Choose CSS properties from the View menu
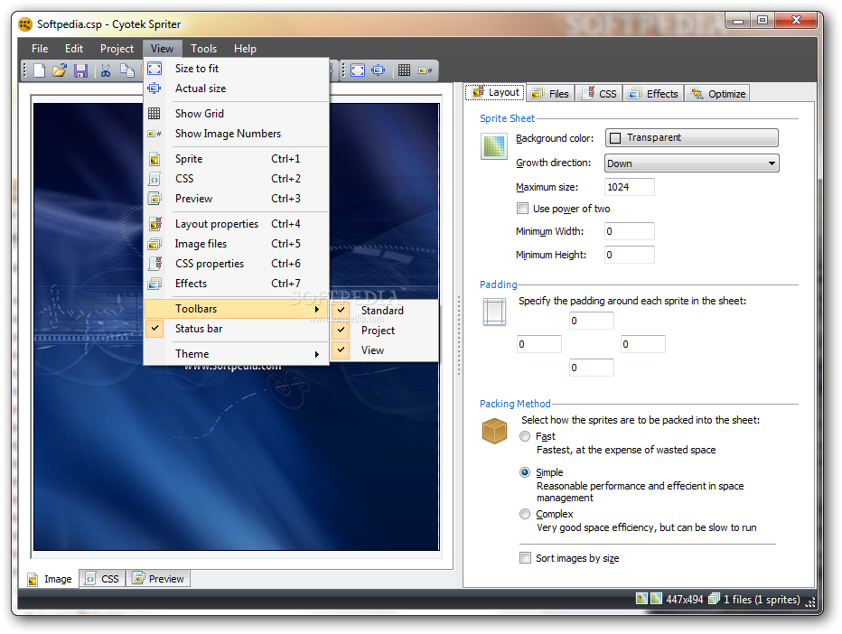Image resolution: width=842 pixels, height=634 pixels. (237, 264)
